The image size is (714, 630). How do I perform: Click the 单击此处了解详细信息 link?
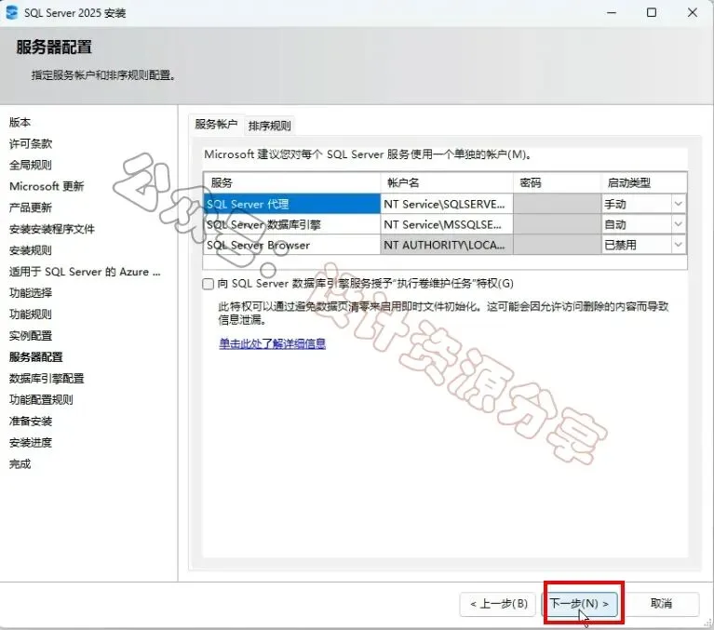[x=273, y=343]
